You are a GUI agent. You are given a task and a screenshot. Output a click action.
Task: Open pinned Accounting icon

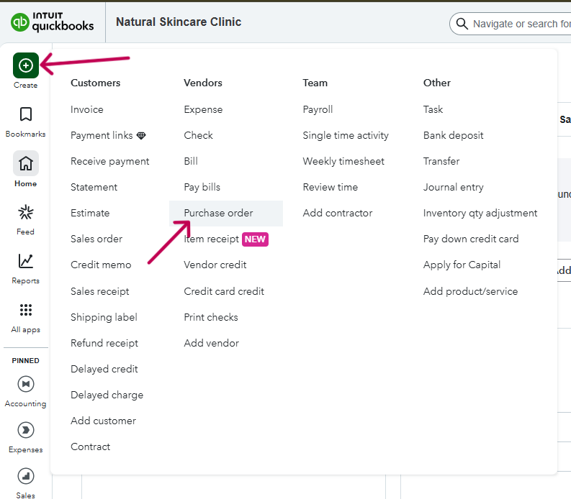[26, 384]
